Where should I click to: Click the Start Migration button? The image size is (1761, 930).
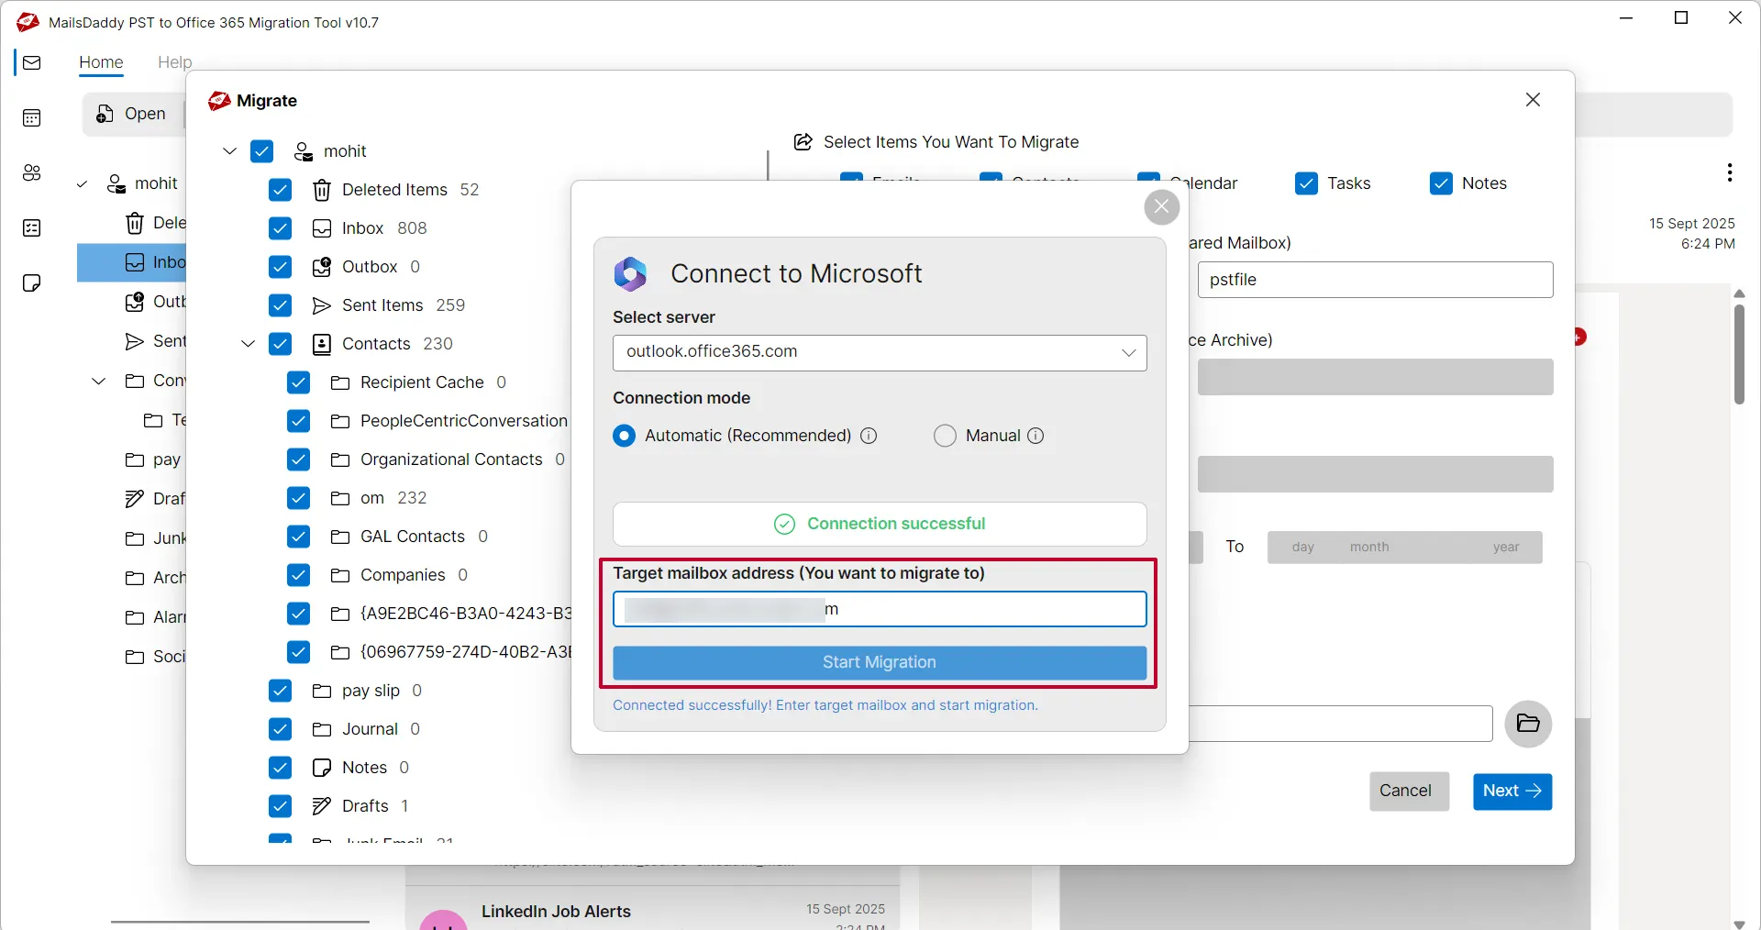(x=880, y=663)
